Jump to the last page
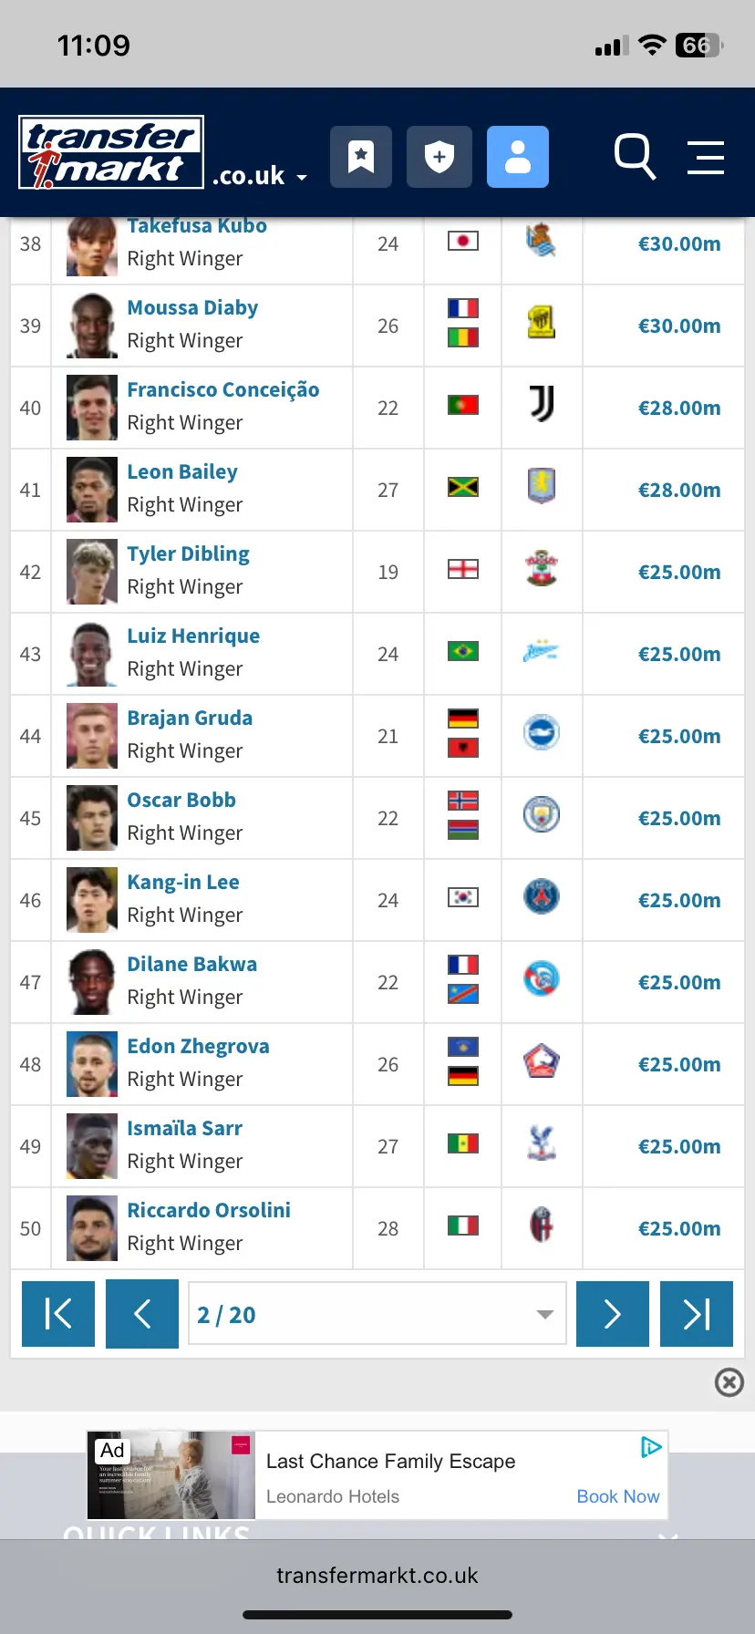 click(x=697, y=1314)
